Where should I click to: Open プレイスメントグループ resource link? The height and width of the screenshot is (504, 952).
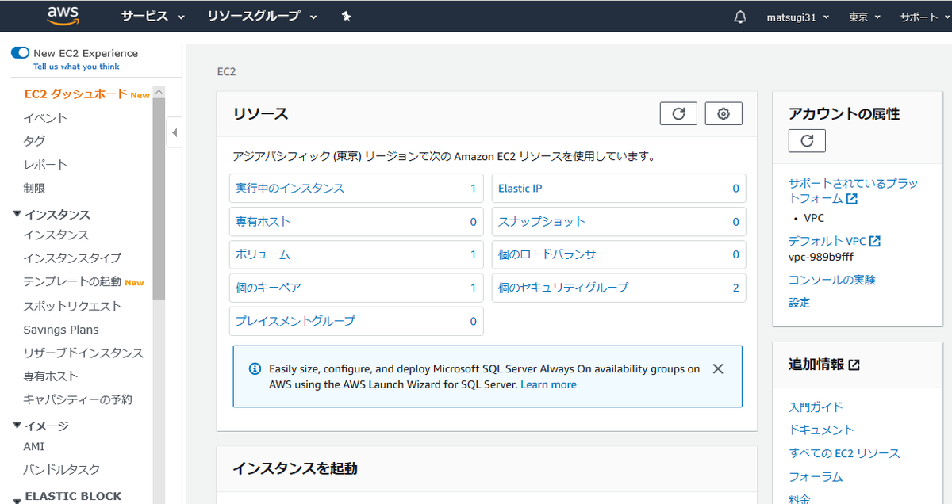295,321
